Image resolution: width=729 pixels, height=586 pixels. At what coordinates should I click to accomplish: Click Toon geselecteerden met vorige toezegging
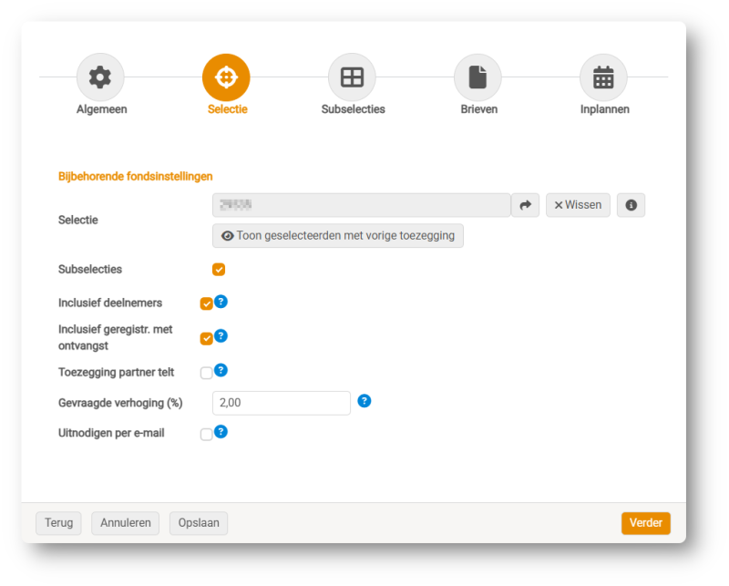(338, 236)
